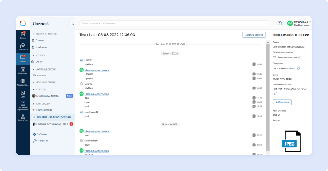Click the help question mark icon
The width and height of the screenshot is (328, 171).
click(x=280, y=23)
